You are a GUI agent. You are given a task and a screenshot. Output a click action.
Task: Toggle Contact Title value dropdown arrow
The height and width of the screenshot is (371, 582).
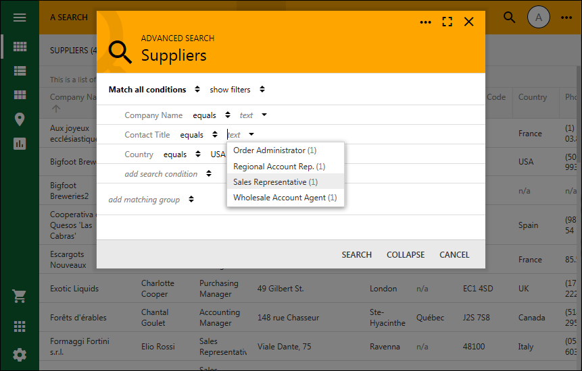coord(251,134)
